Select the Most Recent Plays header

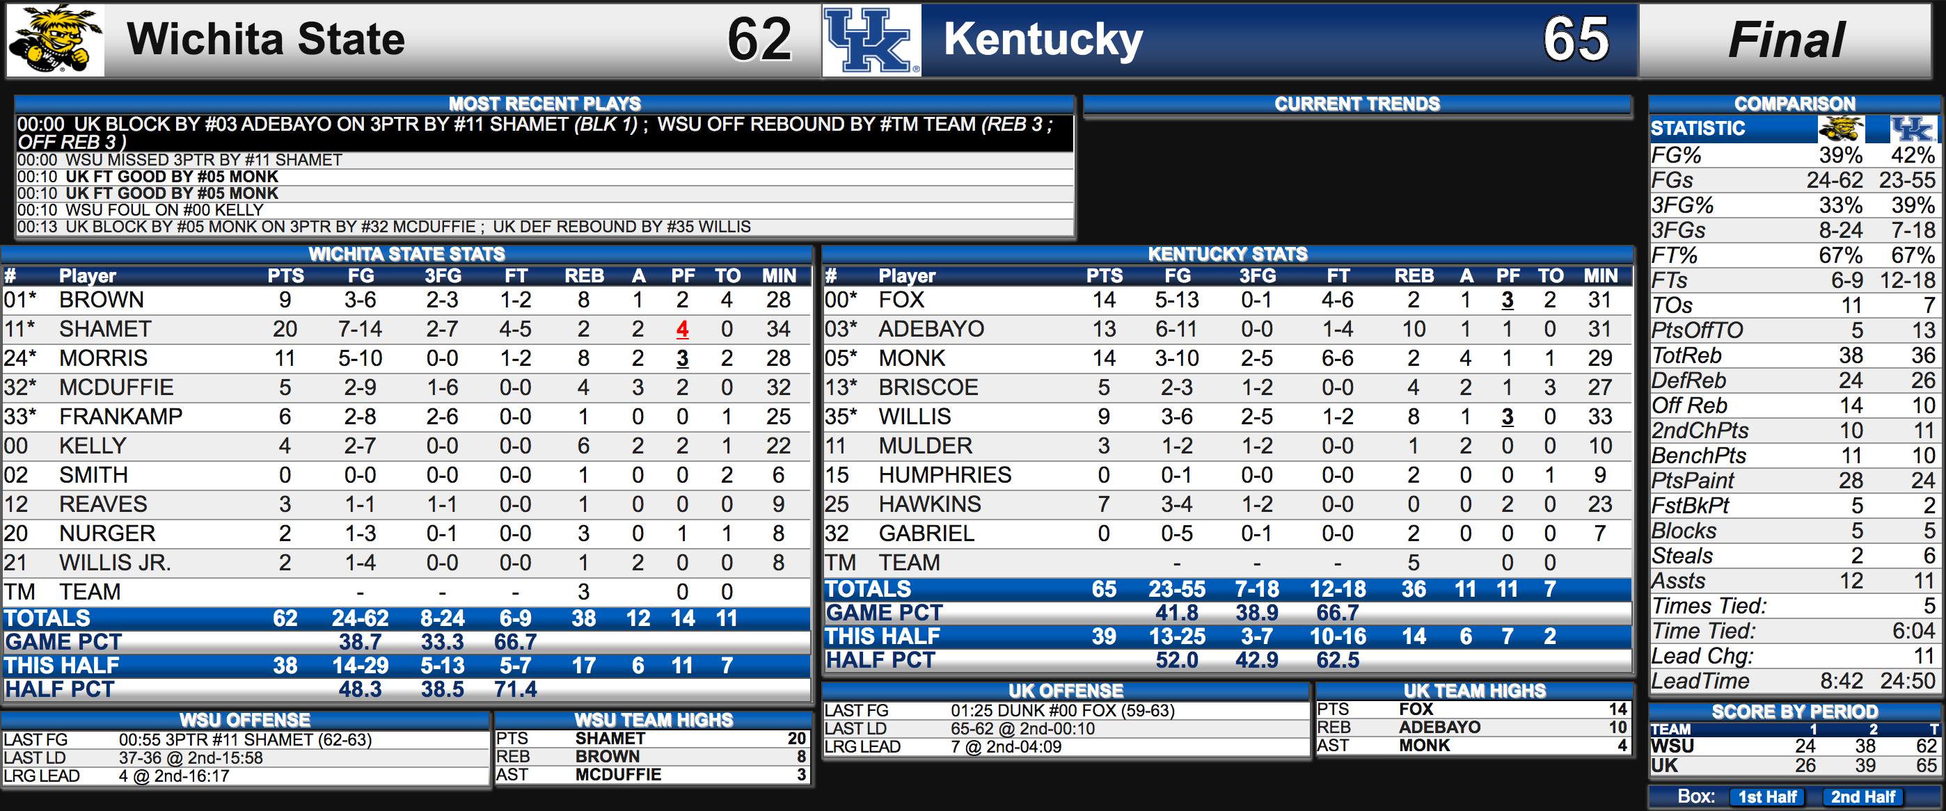tap(544, 104)
